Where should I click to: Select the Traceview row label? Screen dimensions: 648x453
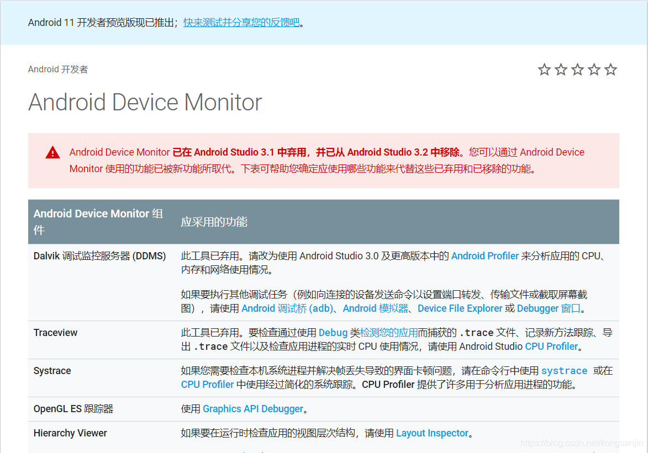[55, 333]
